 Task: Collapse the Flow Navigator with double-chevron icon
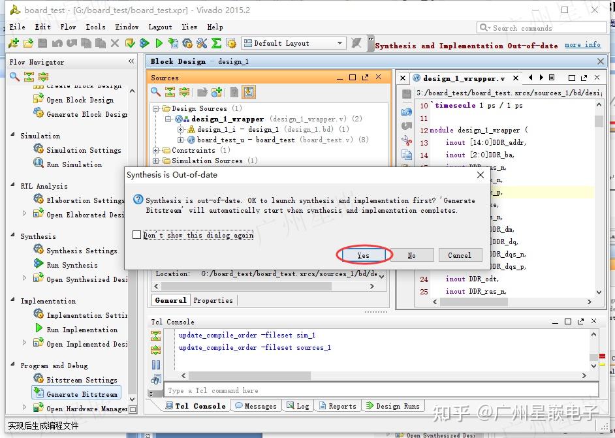pos(131,61)
